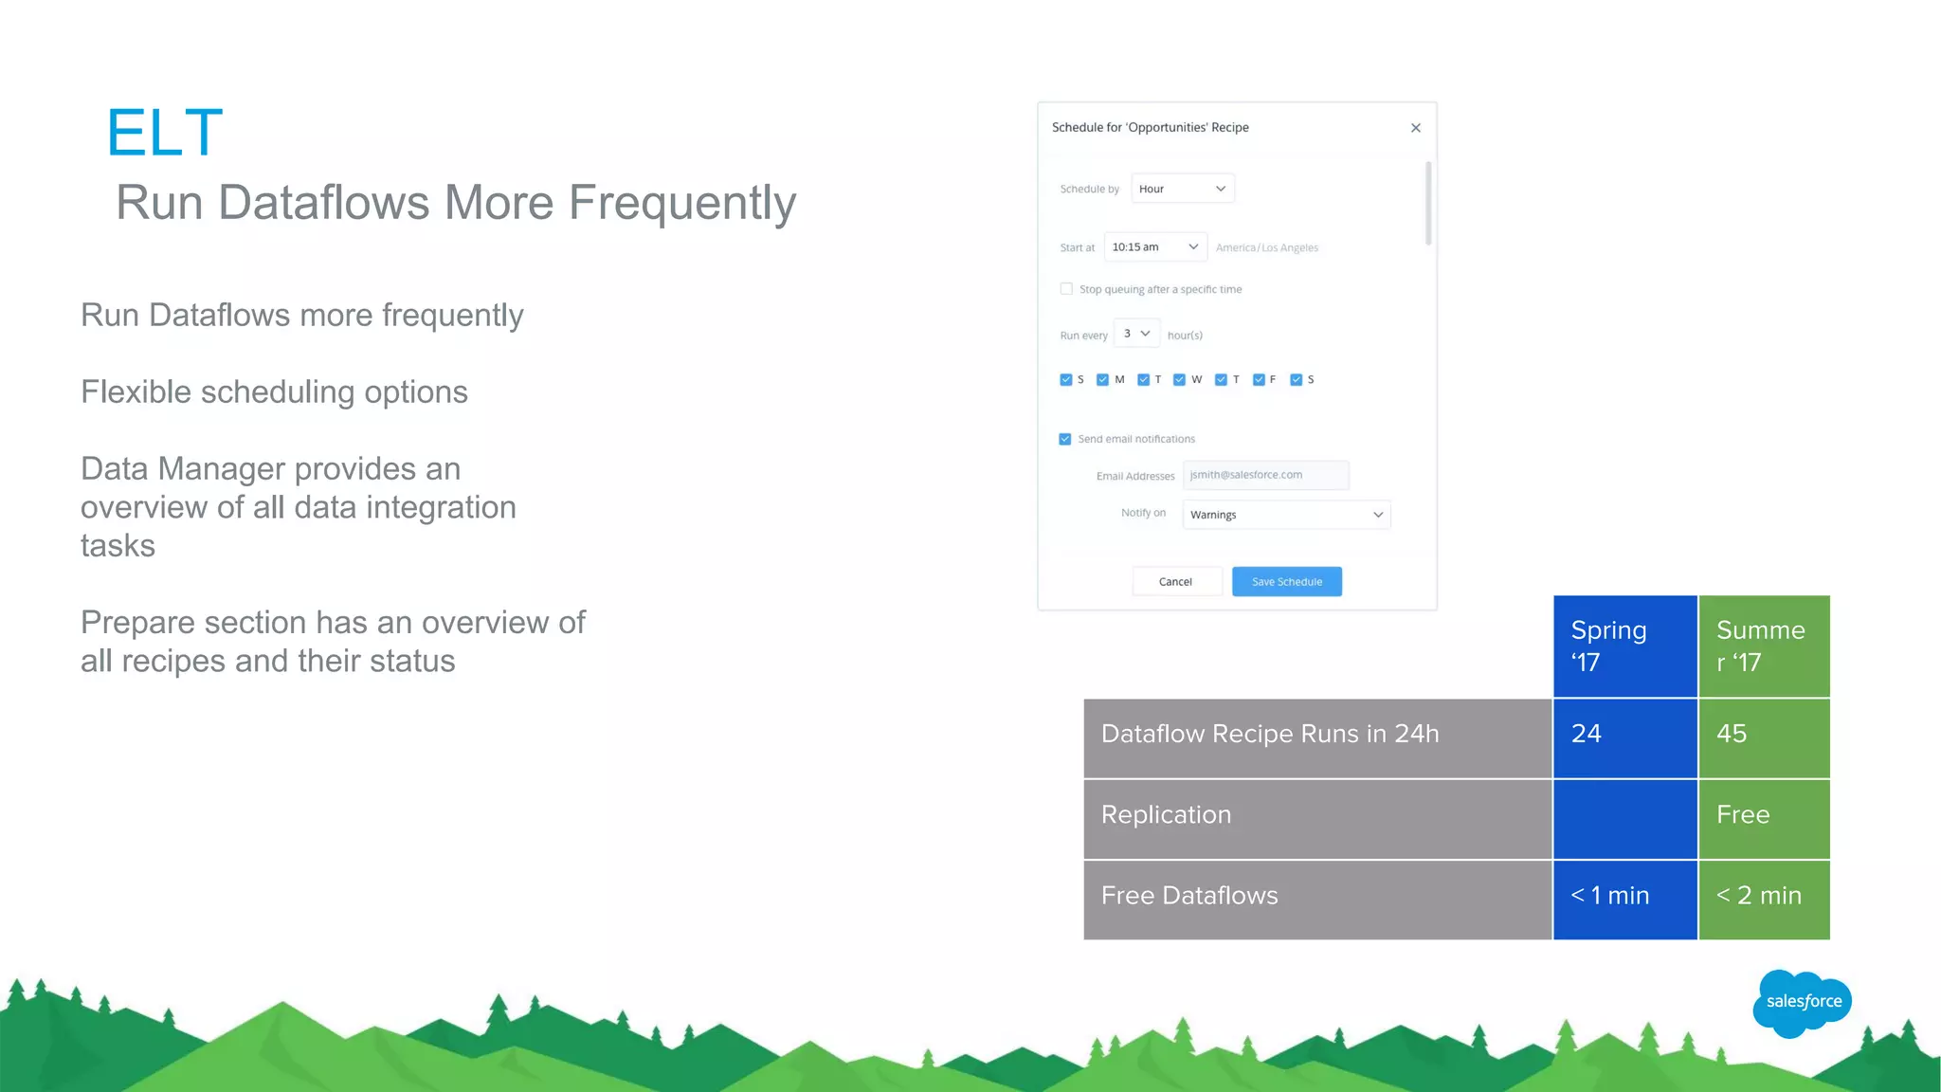
Task: Click the '< 2 min' table cell
Action: point(1765,901)
